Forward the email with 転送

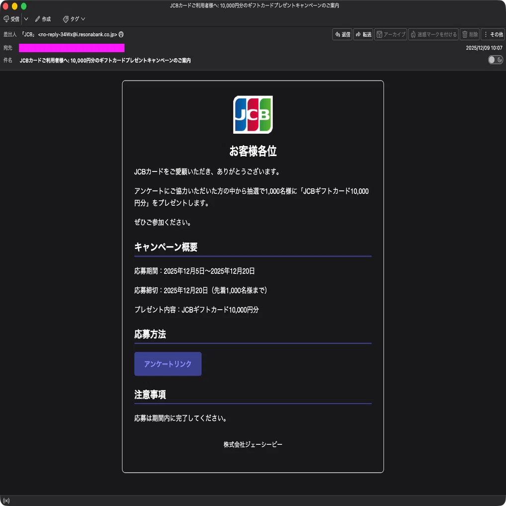click(x=363, y=34)
